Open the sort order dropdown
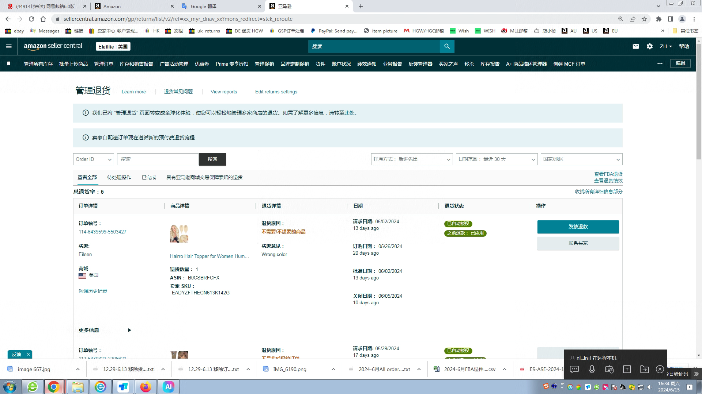The width and height of the screenshot is (702, 394). (x=412, y=159)
